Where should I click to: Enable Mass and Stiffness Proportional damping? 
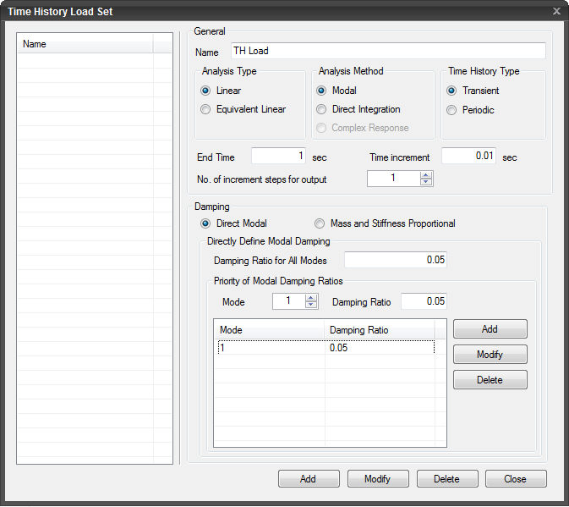[320, 223]
